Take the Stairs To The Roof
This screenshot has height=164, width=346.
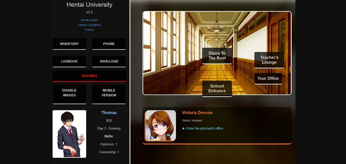point(217,55)
